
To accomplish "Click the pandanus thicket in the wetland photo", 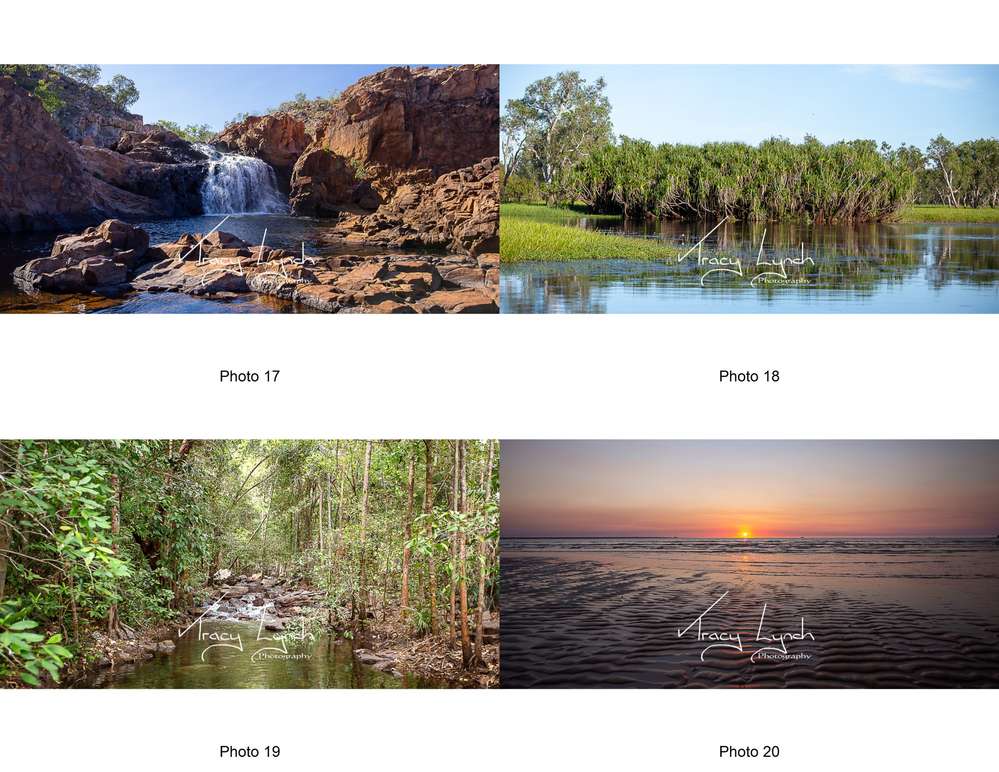I will [741, 181].
